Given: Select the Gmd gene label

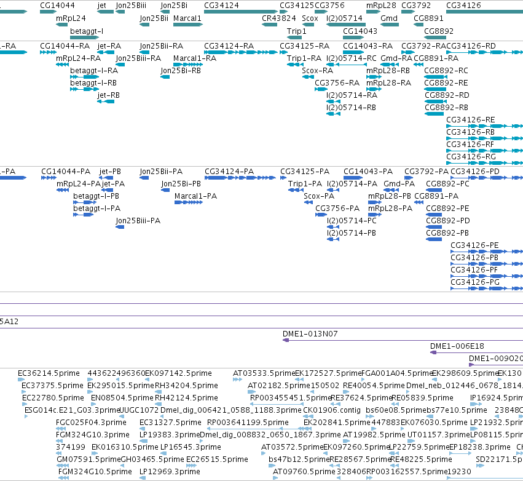Looking at the screenshot, I should [389, 18].
